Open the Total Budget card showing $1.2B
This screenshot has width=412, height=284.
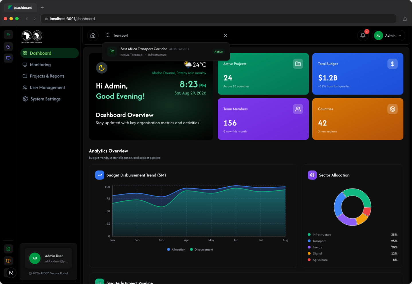click(x=358, y=74)
